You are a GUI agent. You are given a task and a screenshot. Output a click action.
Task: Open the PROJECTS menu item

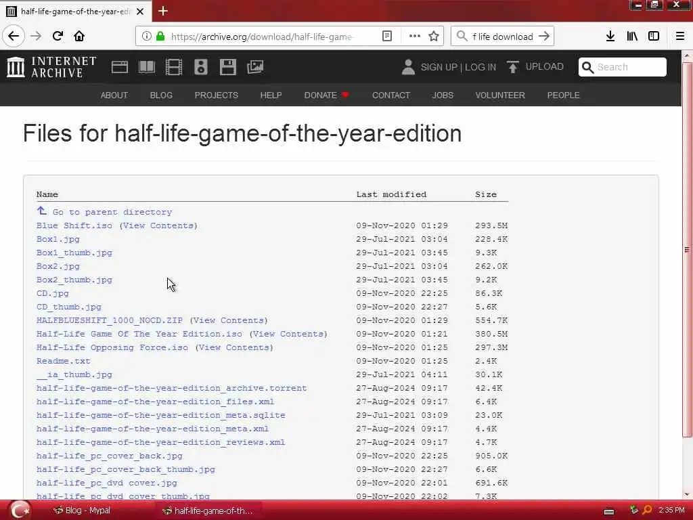217,95
